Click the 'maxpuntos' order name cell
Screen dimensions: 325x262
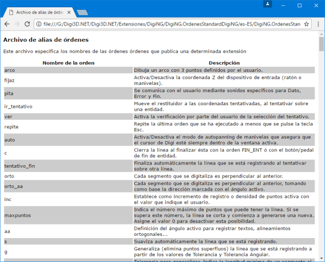[17, 215]
